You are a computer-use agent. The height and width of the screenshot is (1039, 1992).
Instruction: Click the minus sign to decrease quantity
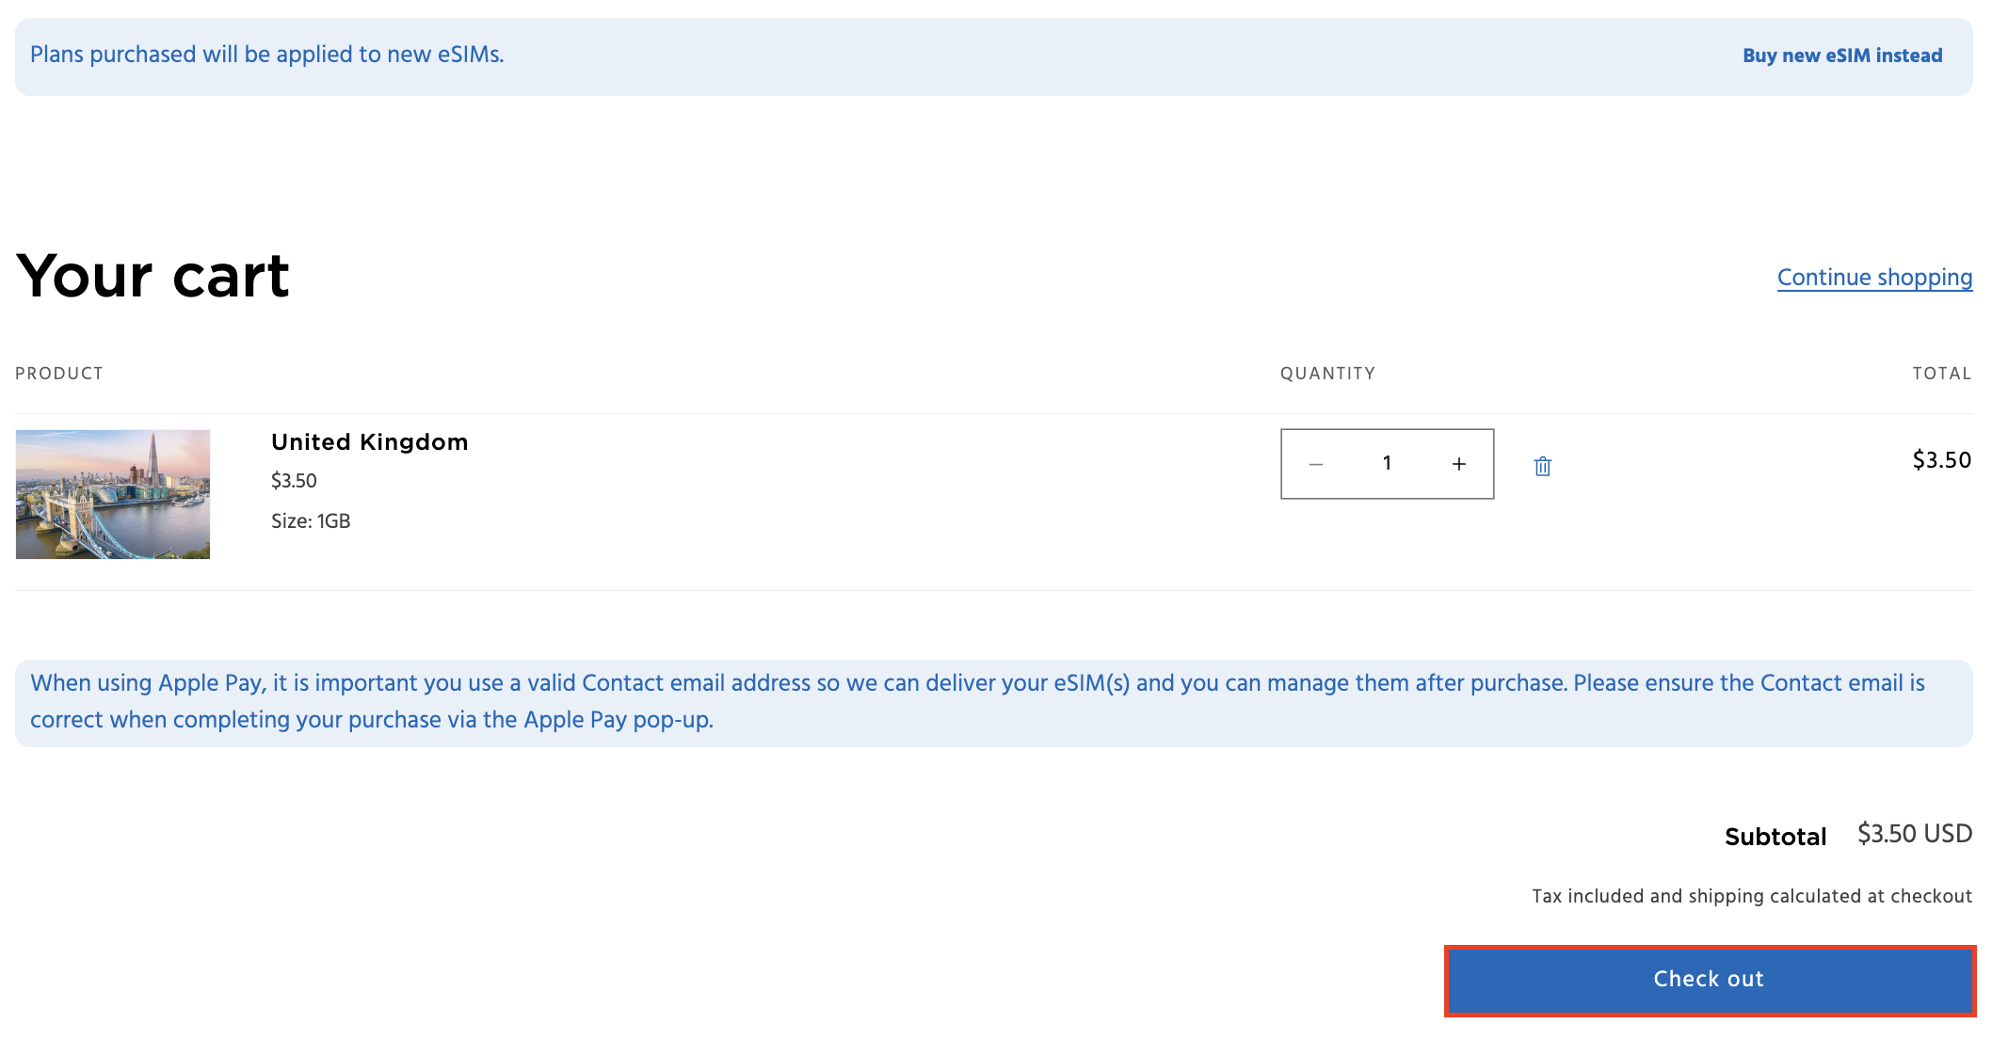pos(1315,463)
